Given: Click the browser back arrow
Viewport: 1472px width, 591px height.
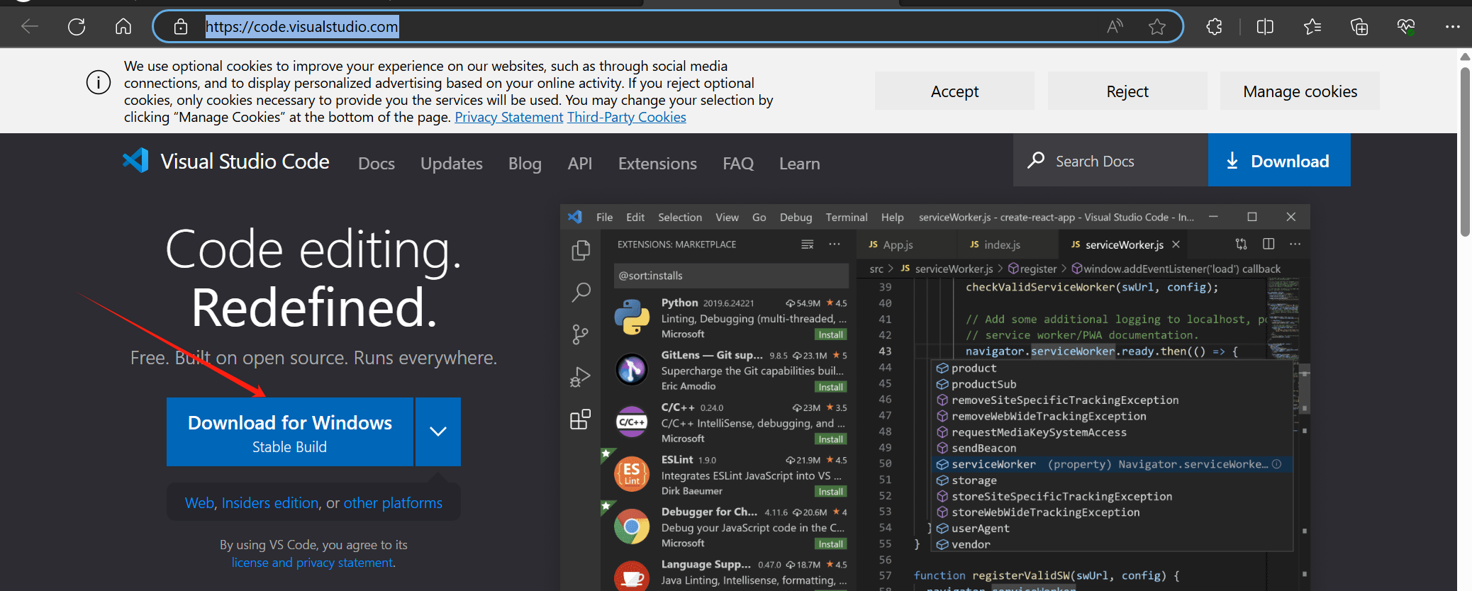Looking at the screenshot, I should point(30,27).
